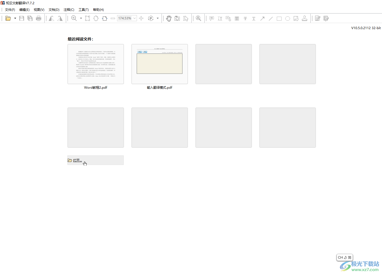
Task: Select the Oval drawing tool
Action: pos(288,18)
